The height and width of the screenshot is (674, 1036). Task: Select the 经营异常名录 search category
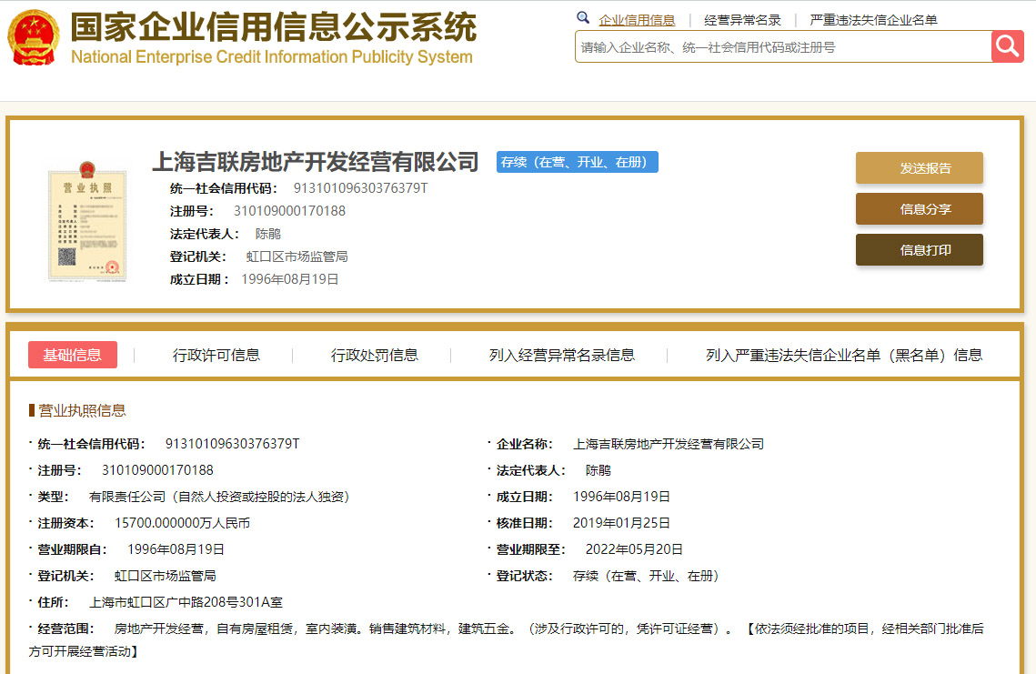coord(742,21)
